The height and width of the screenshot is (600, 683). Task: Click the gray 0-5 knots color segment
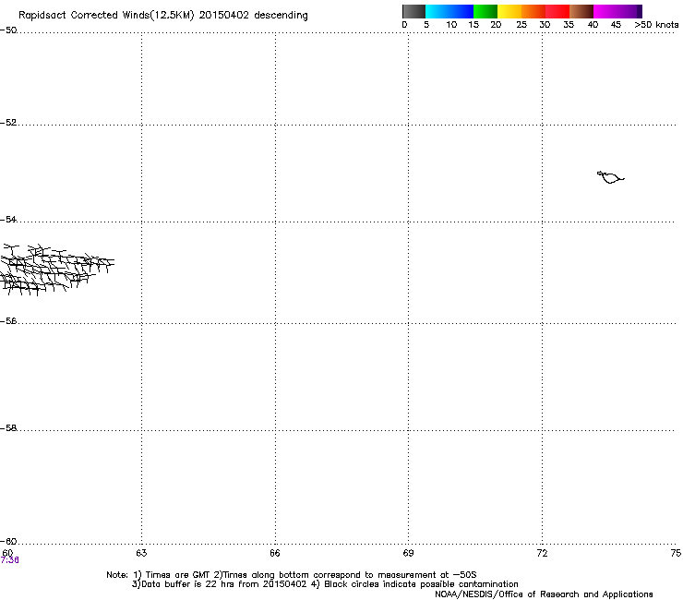point(413,11)
